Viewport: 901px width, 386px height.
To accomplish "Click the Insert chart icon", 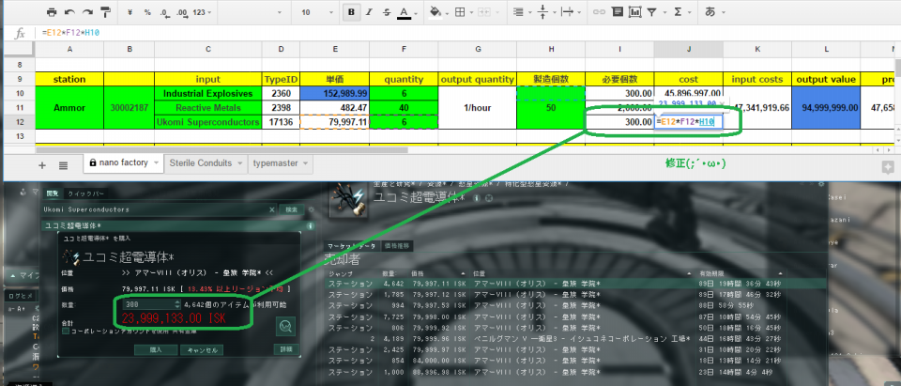I will (x=635, y=12).
